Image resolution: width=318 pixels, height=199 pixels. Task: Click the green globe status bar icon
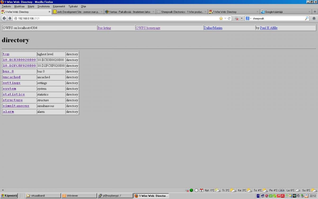click(x=191, y=190)
